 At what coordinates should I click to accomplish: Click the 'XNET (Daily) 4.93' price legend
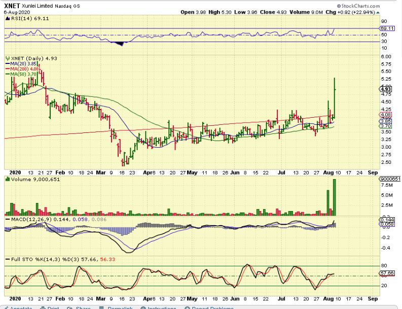pyautogui.click(x=31, y=58)
